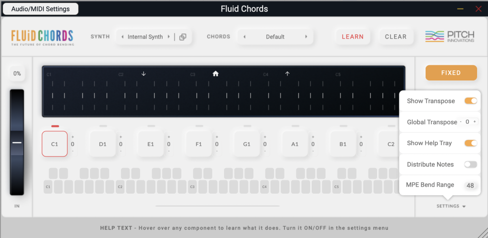488x238 pixels.
Task: Increase C1 pad transpose with plus
Action: point(72,137)
